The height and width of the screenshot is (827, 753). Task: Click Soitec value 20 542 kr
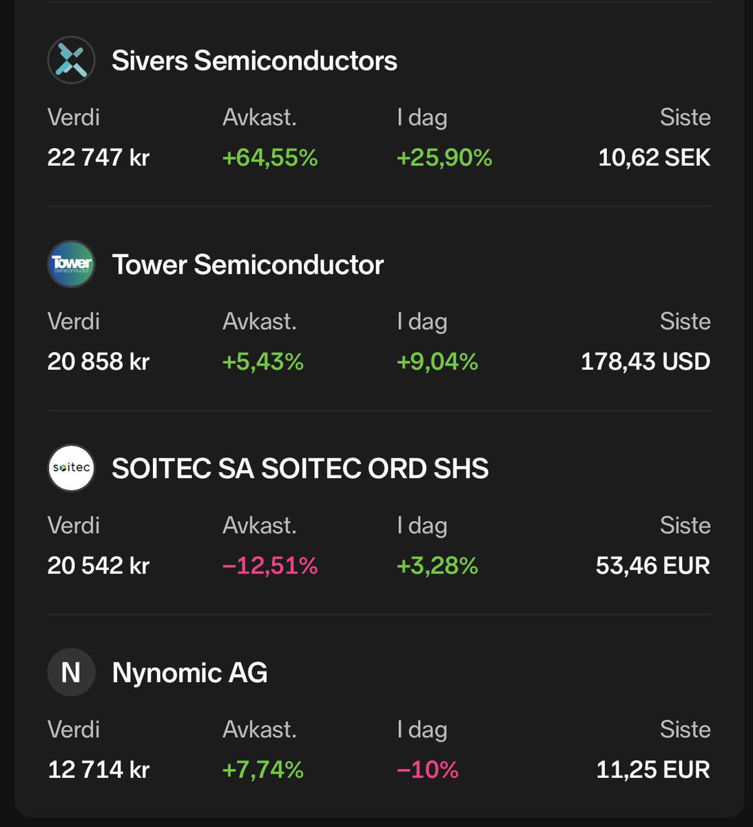point(99,566)
